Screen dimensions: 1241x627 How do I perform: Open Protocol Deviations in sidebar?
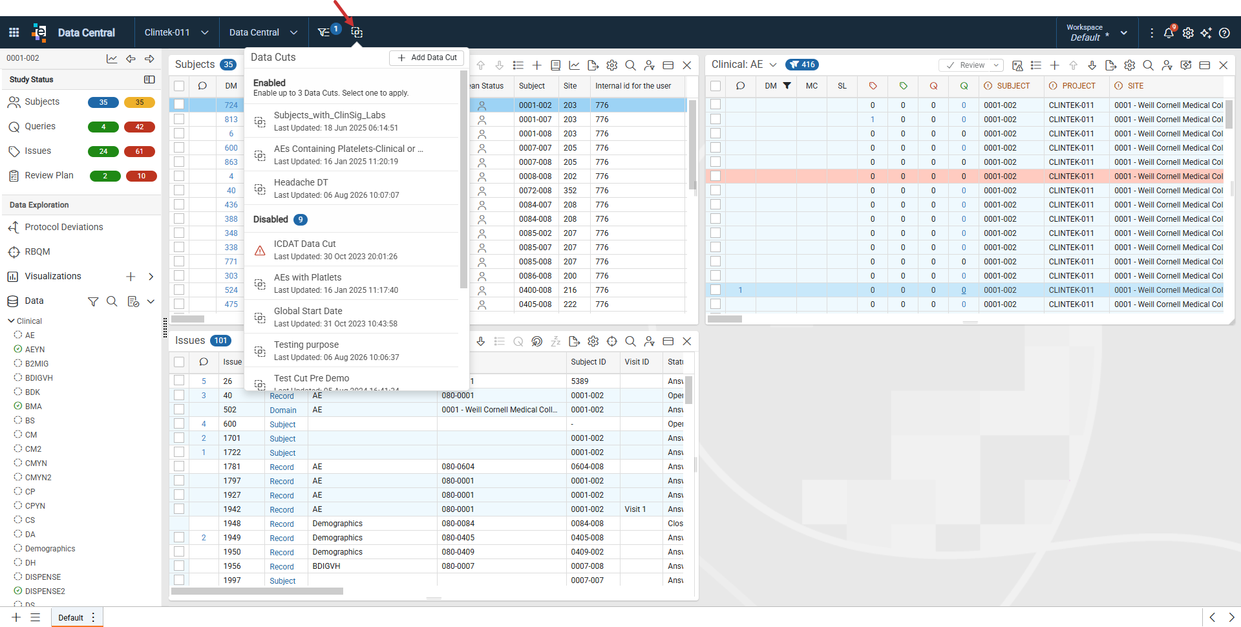pyautogui.click(x=63, y=227)
